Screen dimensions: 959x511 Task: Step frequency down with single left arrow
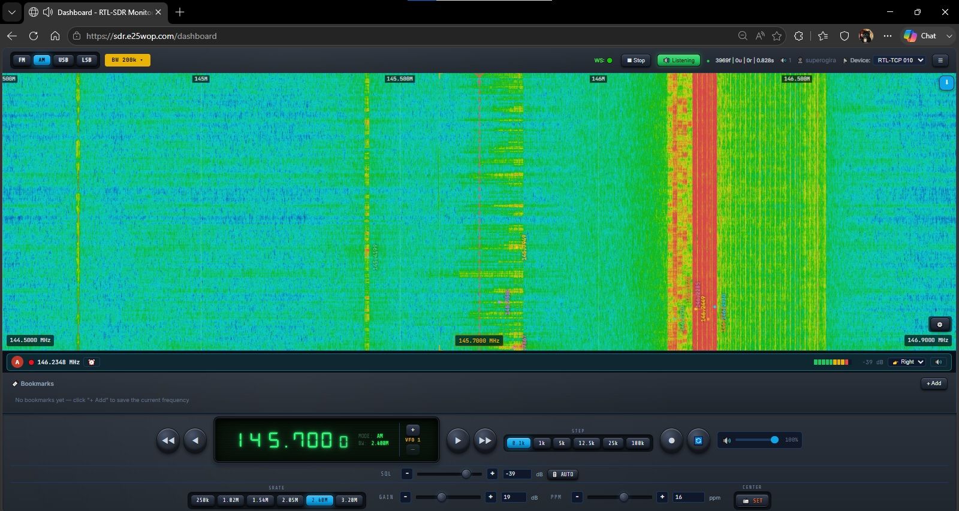[195, 440]
